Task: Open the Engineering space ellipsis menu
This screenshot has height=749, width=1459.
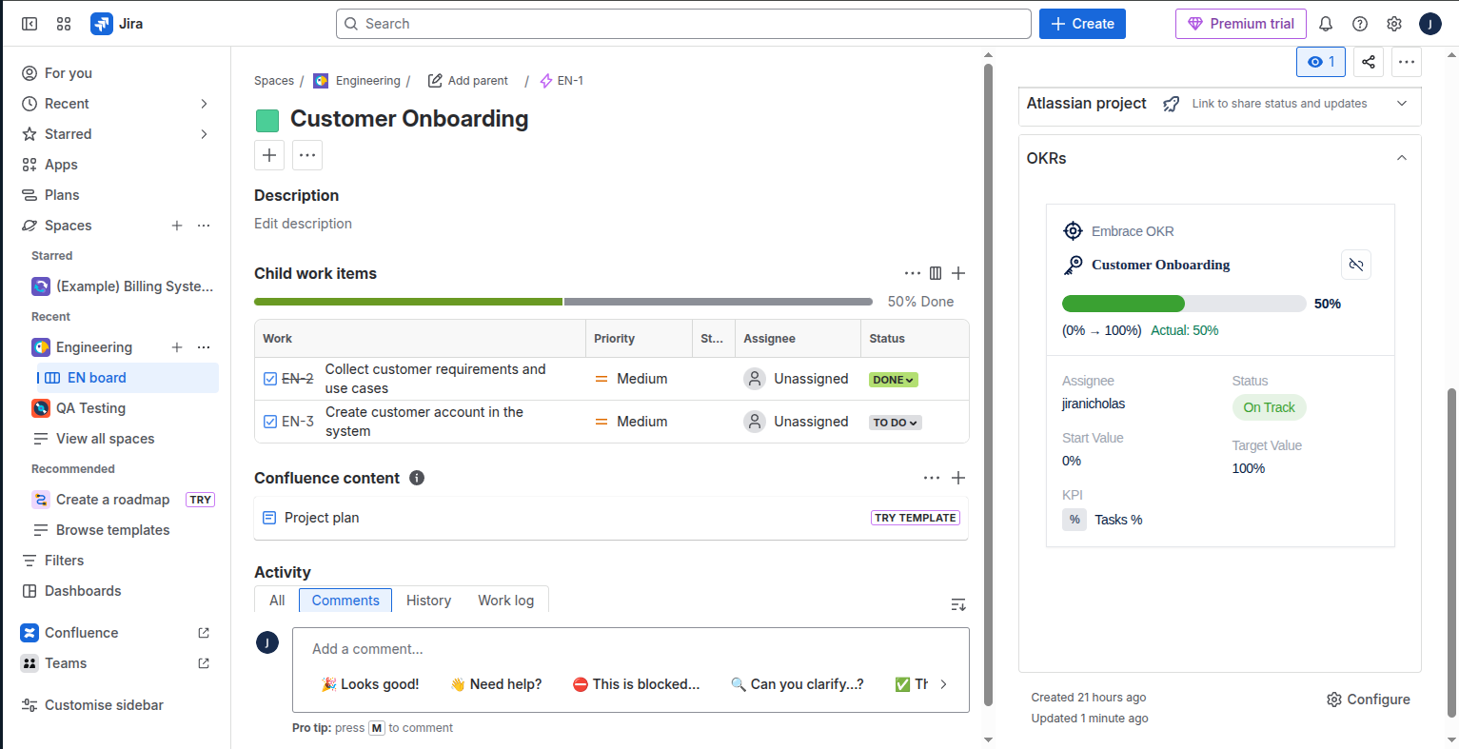Action: pos(204,347)
